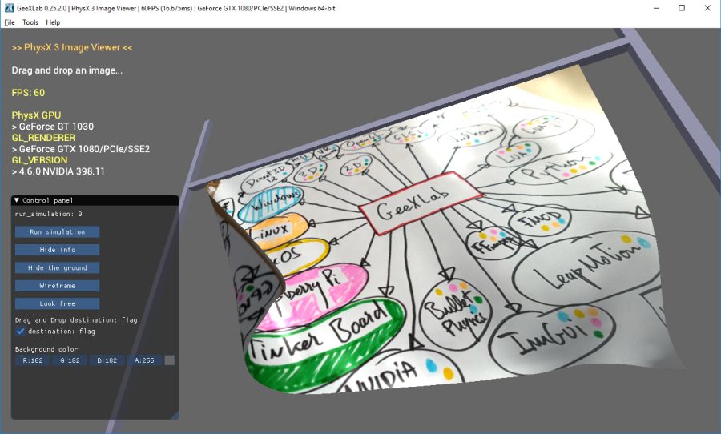721x434 pixels.
Task: Click the 'PhysX GPU' label
Action: coord(36,115)
